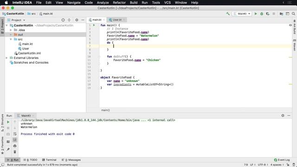
Task: Select the MainKt tab in the Run panel
Action: pyautogui.click(x=26, y=116)
